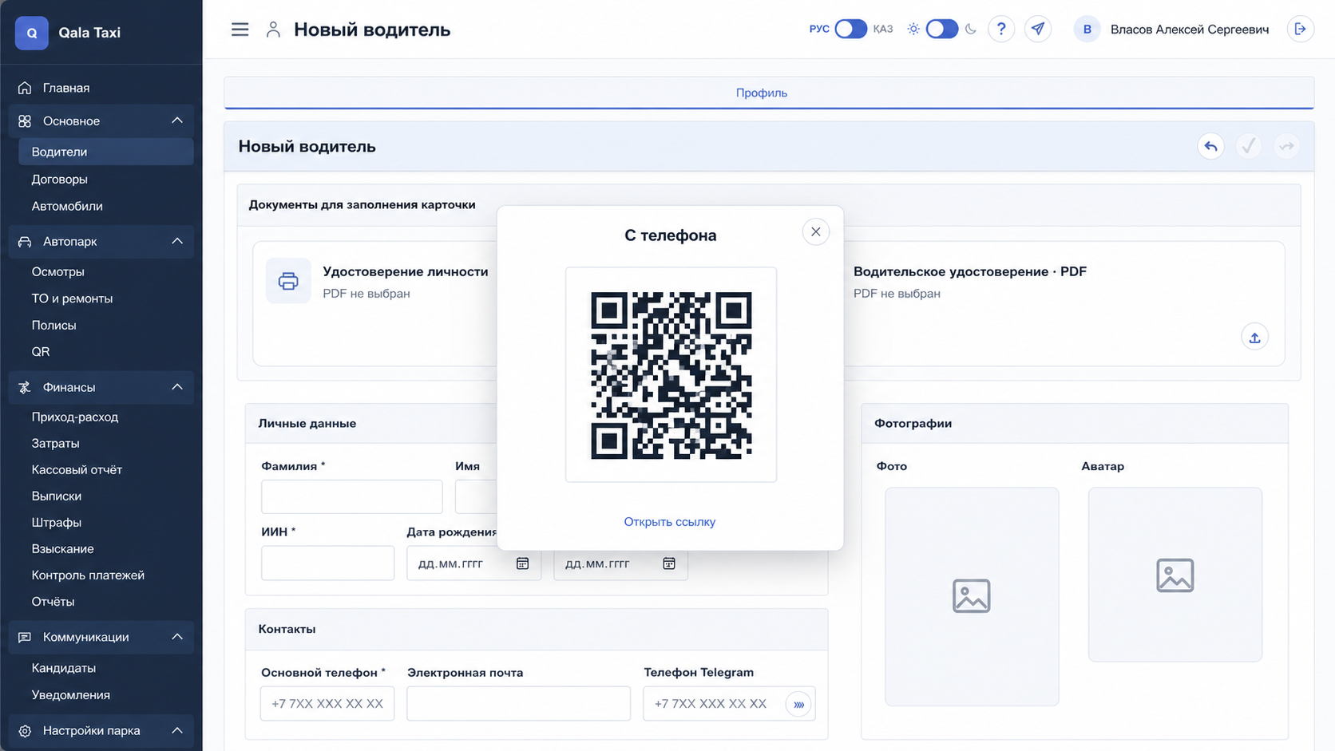Open the Дата рождения calendar icon

tap(522, 563)
